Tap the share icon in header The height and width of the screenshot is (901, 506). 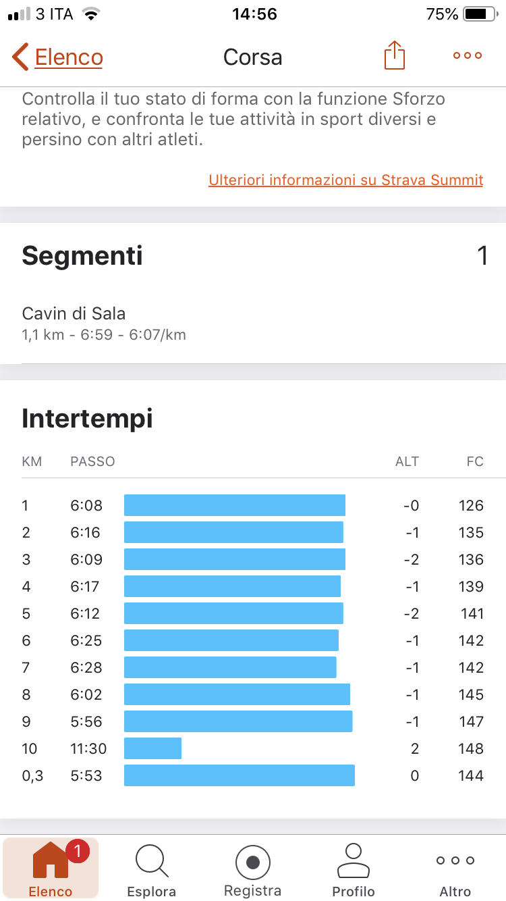(394, 55)
